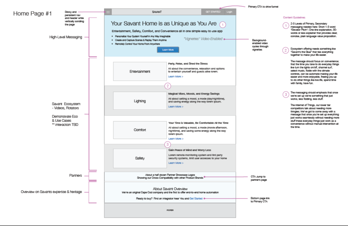
Task: Click annotation circle 1 in the hero banner
Action: pos(222,25)
